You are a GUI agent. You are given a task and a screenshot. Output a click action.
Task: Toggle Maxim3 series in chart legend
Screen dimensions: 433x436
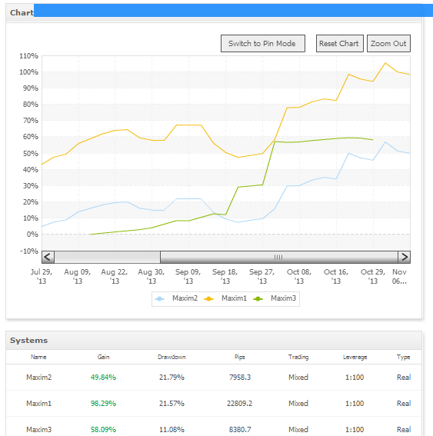[x=275, y=298]
